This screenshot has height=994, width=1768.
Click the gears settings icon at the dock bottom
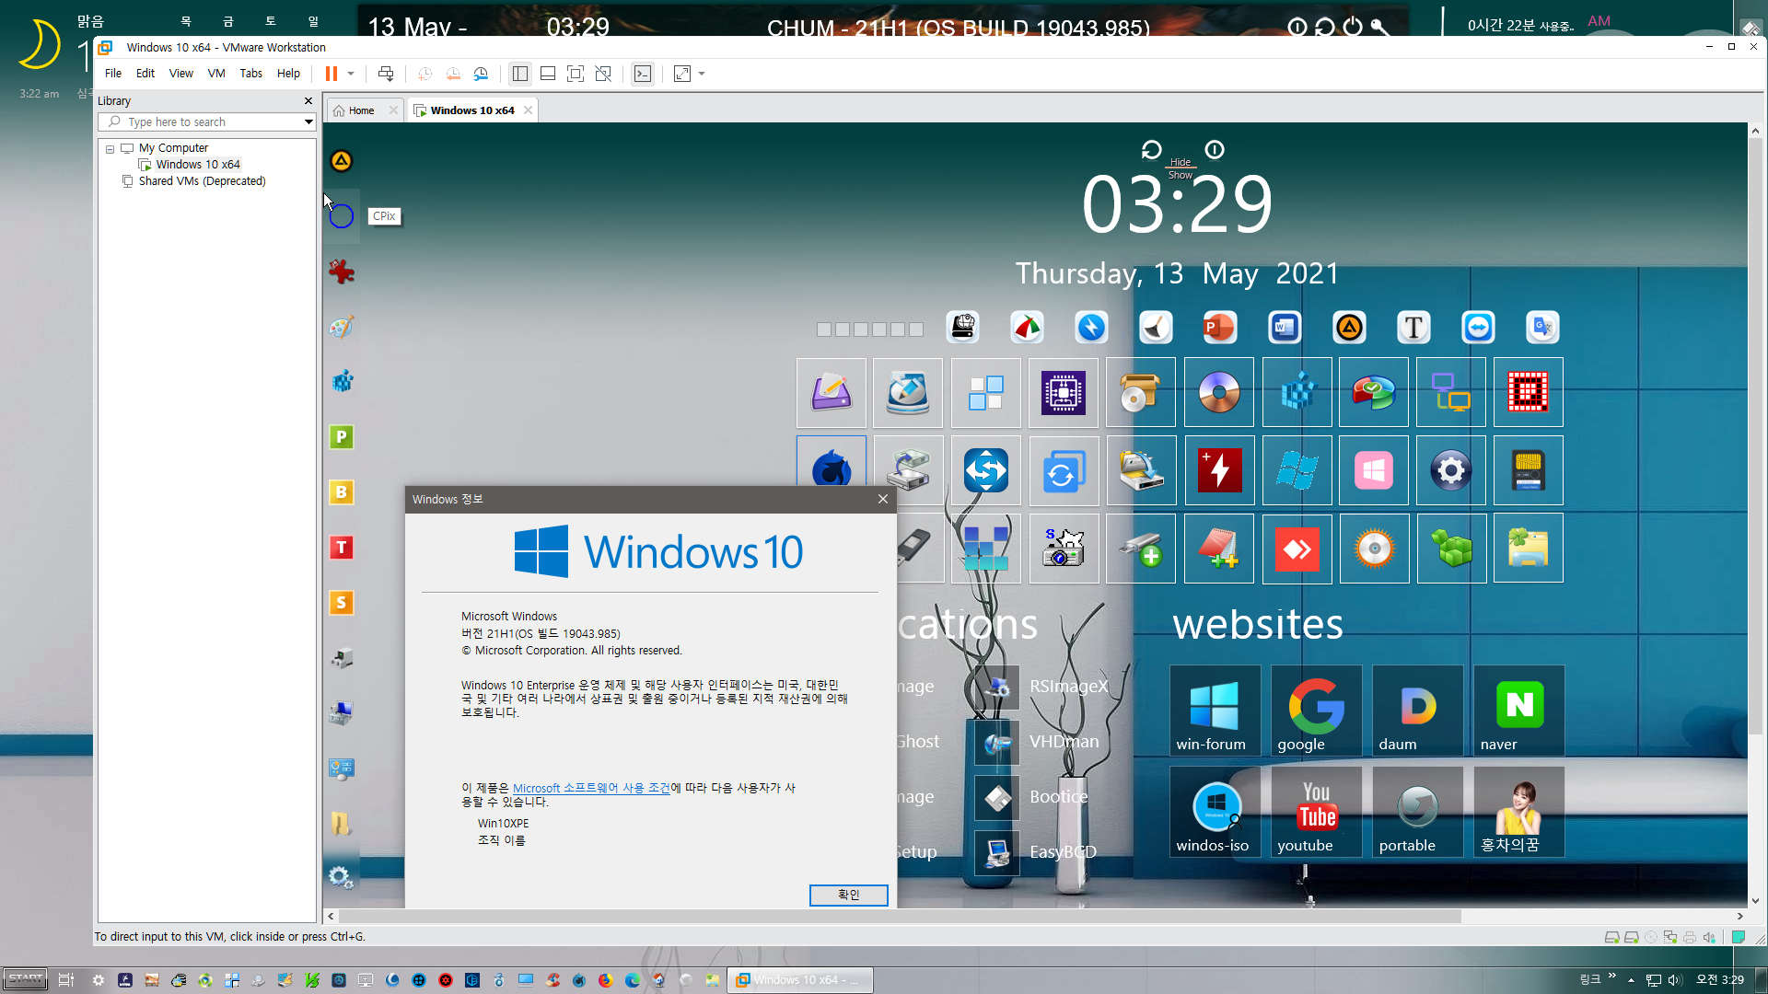pyautogui.click(x=342, y=877)
